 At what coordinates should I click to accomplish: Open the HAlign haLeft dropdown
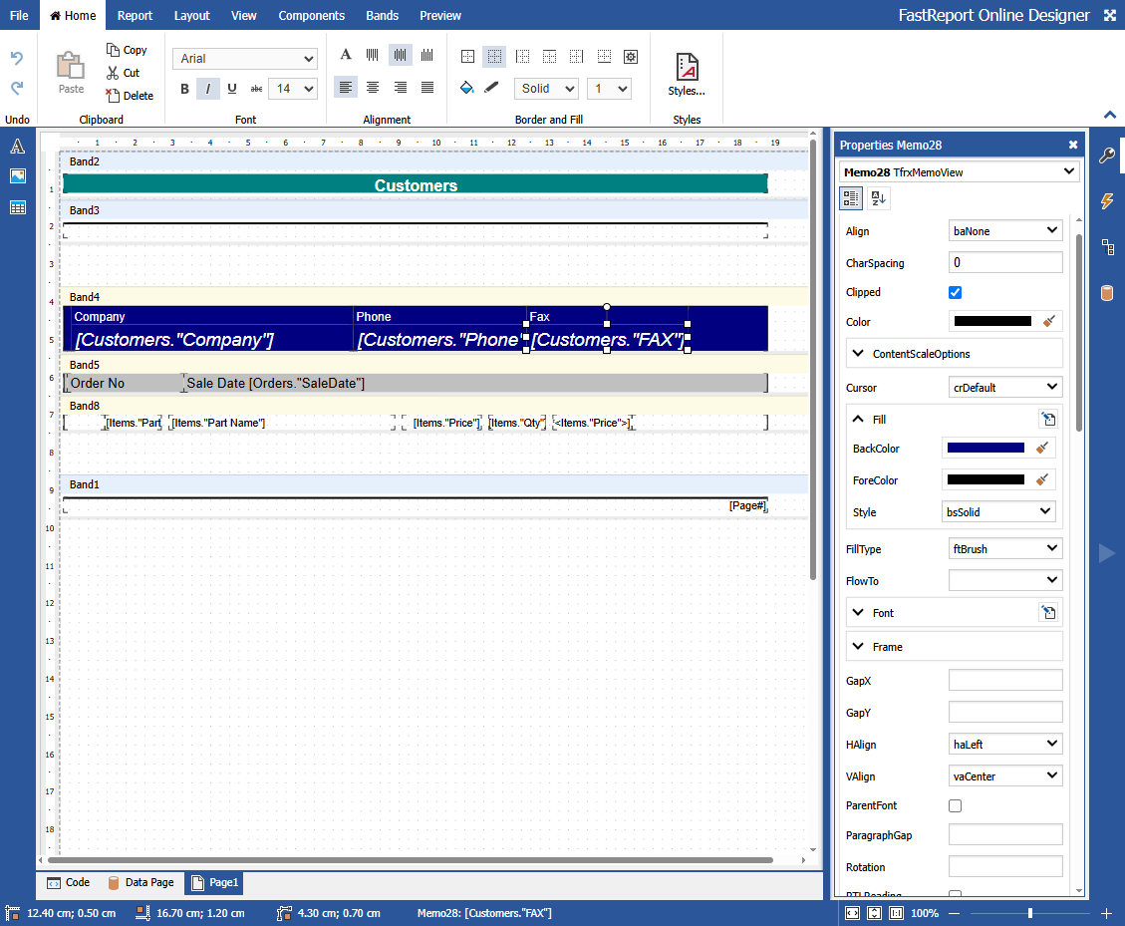click(1004, 745)
